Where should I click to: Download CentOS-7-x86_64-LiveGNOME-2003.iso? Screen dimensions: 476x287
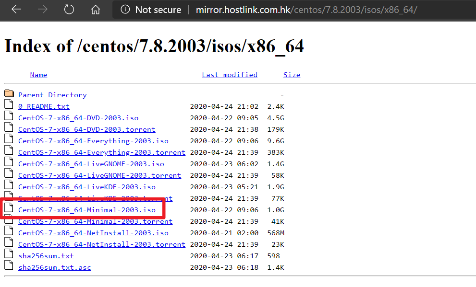[x=91, y=164]
